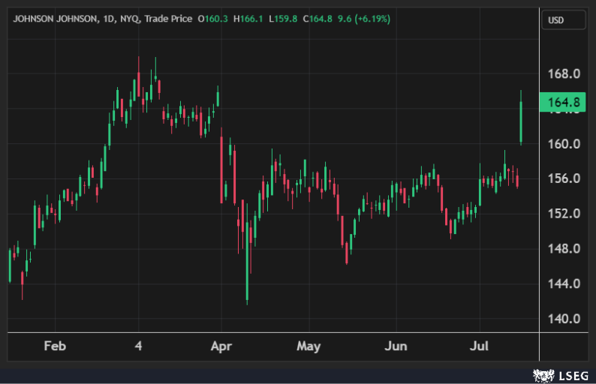Open the USD currency selector
This screenshot has height=384, width=596.
563,20
